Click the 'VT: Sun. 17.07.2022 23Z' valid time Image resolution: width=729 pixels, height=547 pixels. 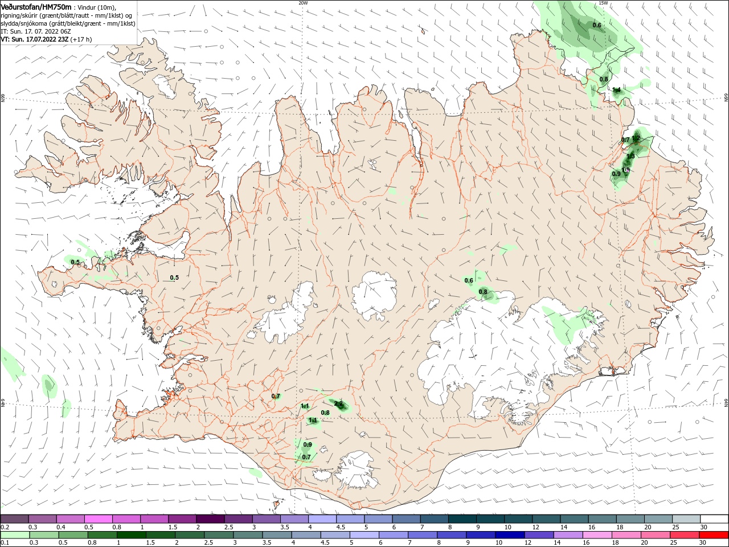coord(35,39)
